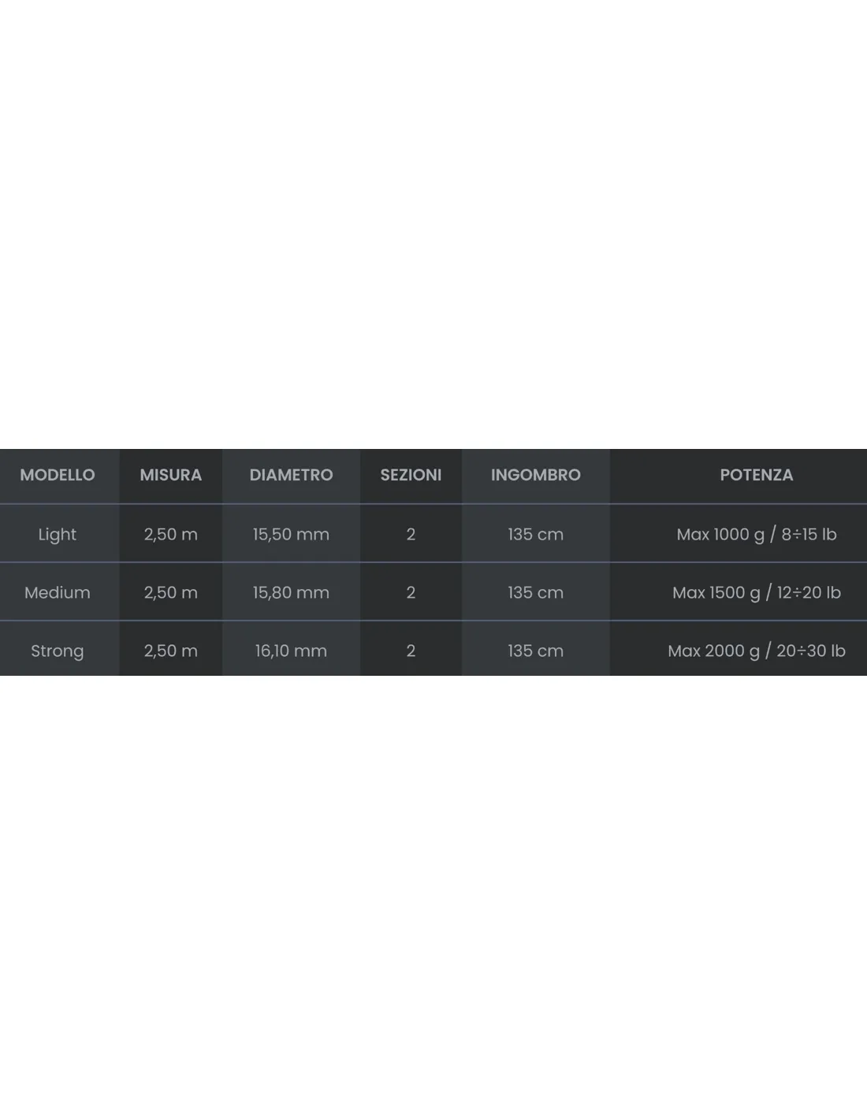Click the INGOMBRO column header
The image size is (867, 1120).
pos(536,475)
